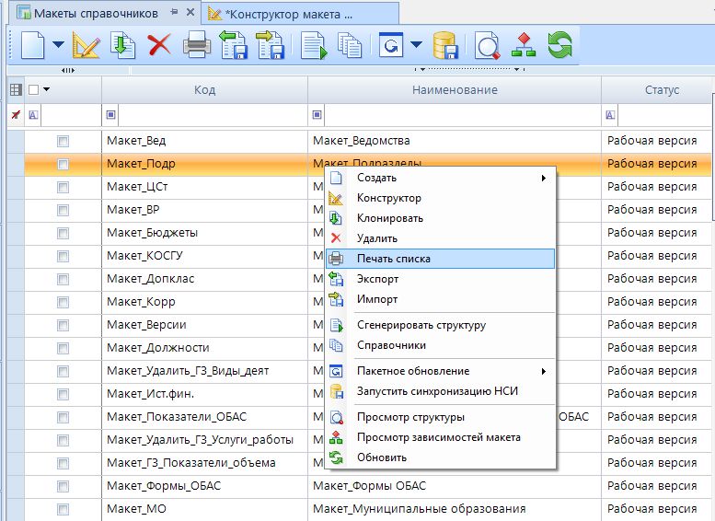Sort by the Наименование column header

pyautogui.click(x=454, y=90)
